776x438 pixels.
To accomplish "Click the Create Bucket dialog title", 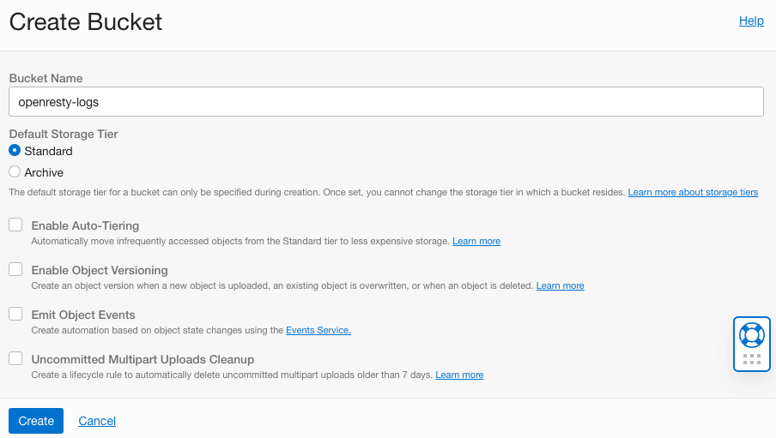I will point(86,22).
